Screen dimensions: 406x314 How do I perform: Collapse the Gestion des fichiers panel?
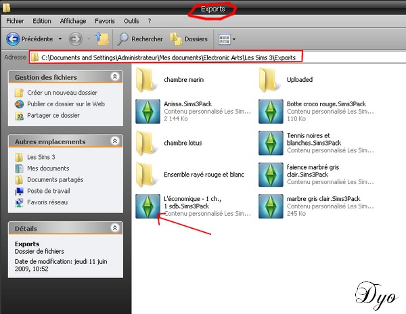[x=115, y=76]
